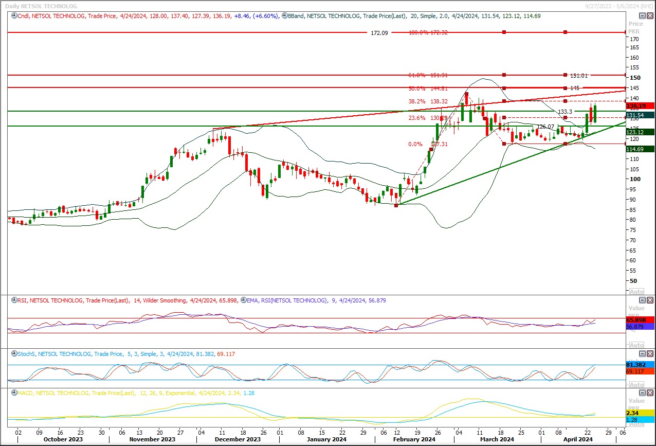
Task: Toggle Auto scaling on the StochS axis
Action: (x=636, y=385)
